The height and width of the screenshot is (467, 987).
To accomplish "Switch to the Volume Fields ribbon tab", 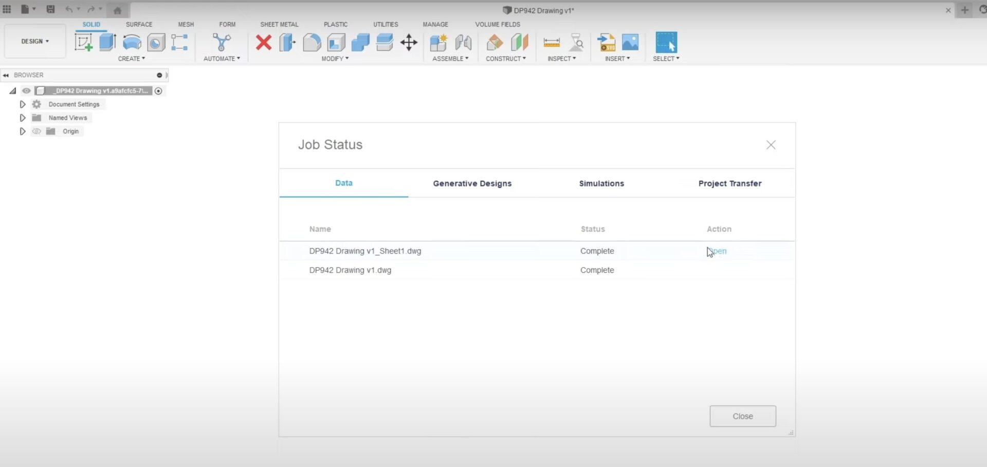I will (498, 24).
